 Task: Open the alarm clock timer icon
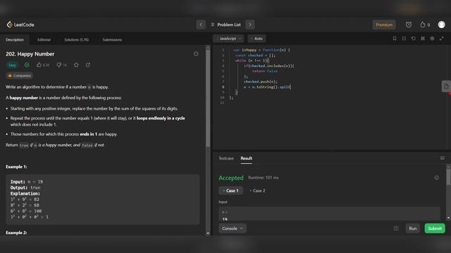409,25
